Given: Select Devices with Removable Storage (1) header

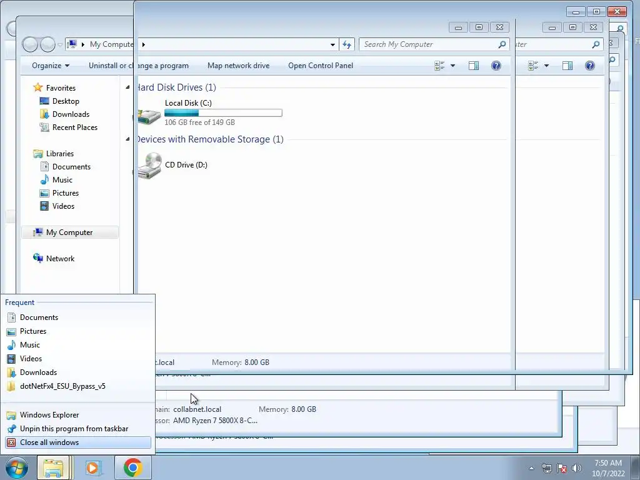Looking at the screenshot, I should click(x=209, y=139).
